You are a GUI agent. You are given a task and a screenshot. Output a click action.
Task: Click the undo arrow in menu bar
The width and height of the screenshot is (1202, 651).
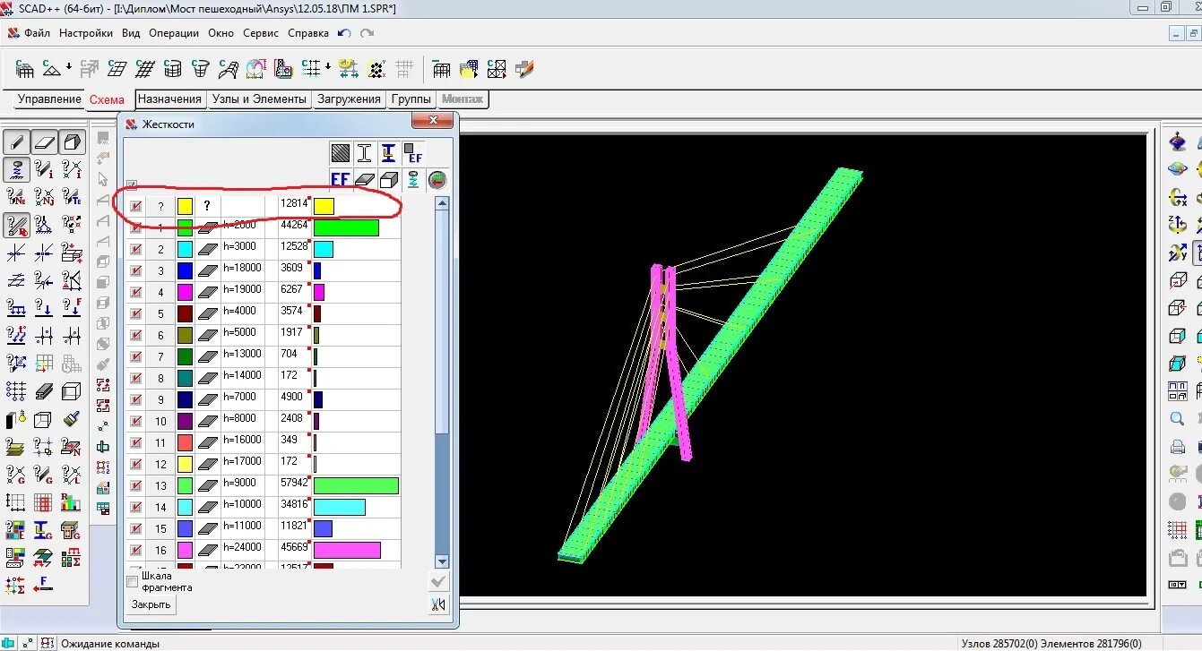click(344, 33)
